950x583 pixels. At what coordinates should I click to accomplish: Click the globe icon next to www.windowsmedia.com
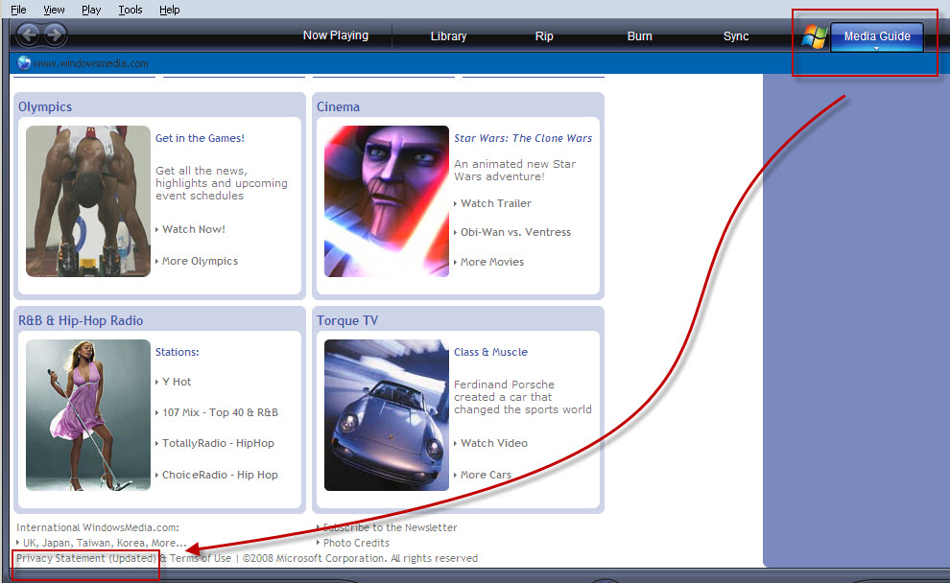pos(24,63)
